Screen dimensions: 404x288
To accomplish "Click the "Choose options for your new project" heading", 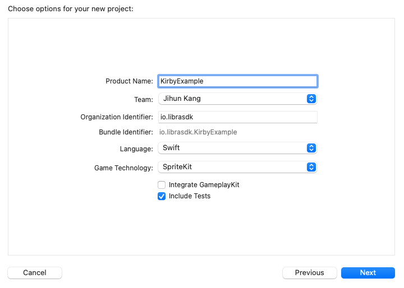I will pyautogui.click(x=71, y=9).
